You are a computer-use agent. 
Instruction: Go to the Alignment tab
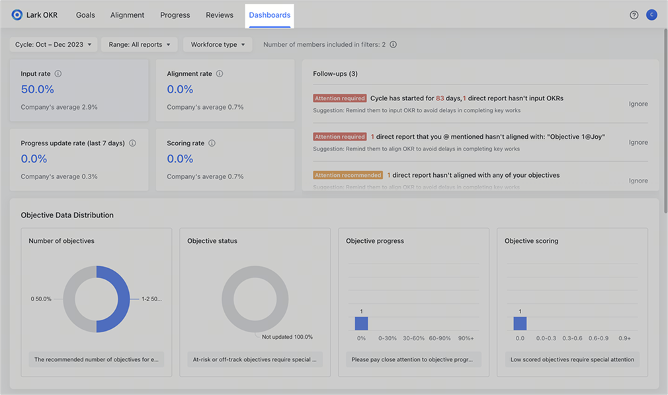tap(128, 15)
